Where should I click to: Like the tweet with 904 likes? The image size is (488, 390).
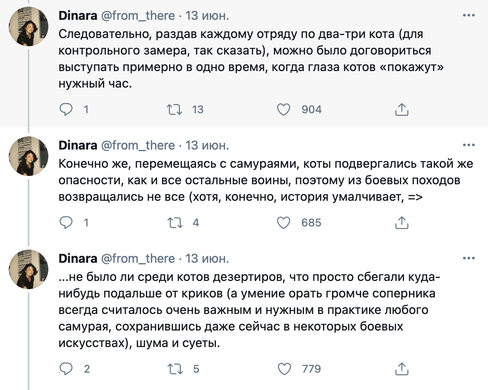click(x=284, y=109)
